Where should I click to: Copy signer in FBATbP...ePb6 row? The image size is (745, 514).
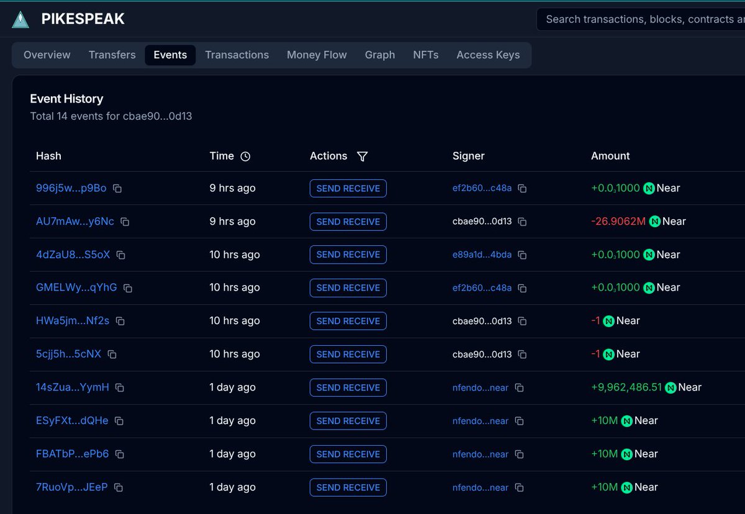point(520,454)
